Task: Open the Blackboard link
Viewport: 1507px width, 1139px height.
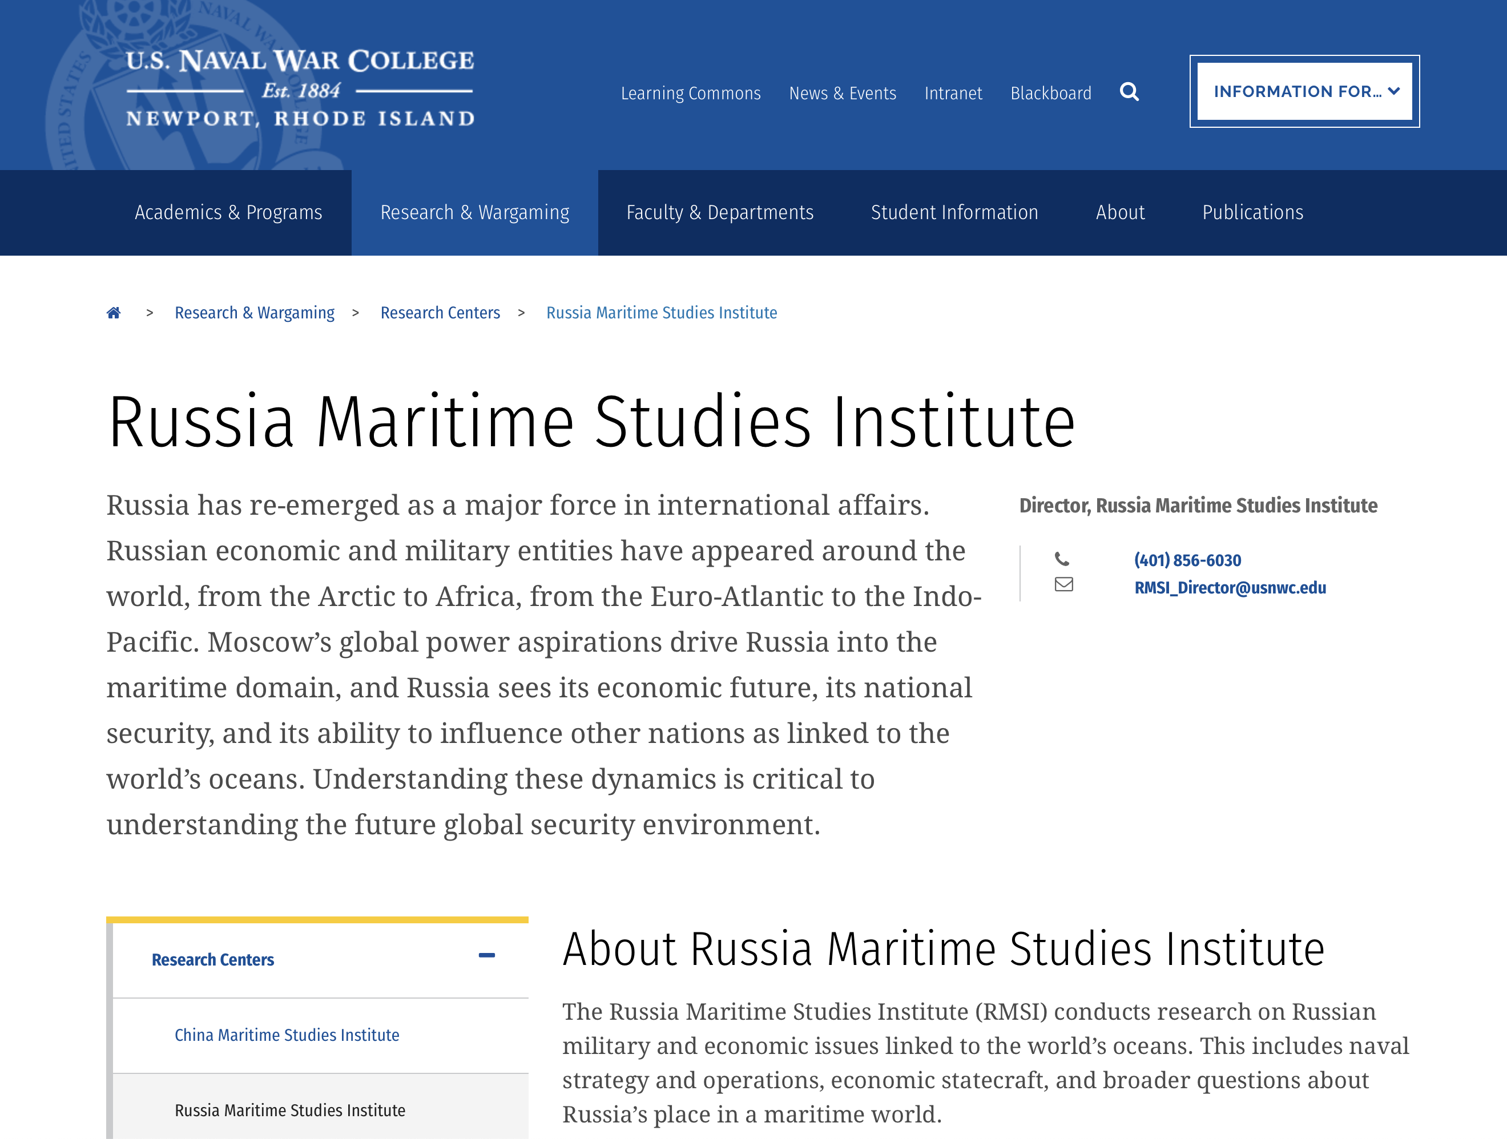Action: point(1050,94)
